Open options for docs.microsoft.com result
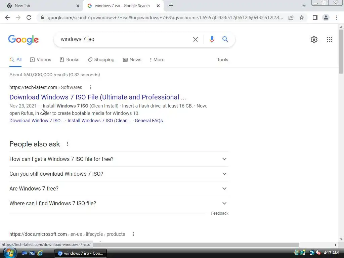The height and width of the screenshot is (258, 344). click(x=133, y=234)
